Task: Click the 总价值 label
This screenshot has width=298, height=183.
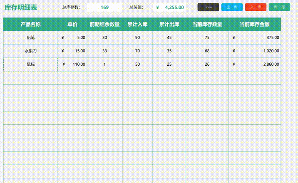Action: pyautogui.click(x=136, y=7)
